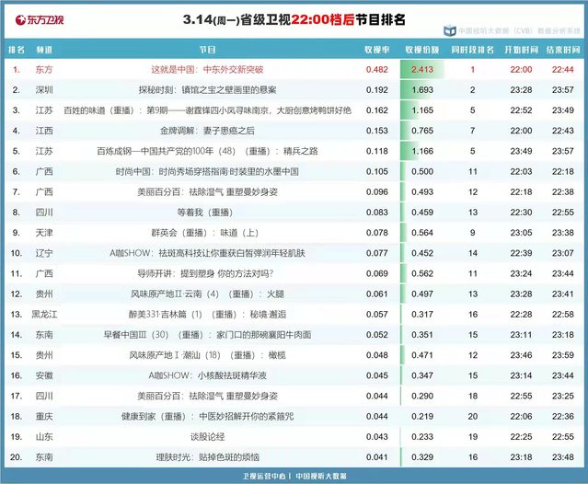The image size is (588, 484).
Task: Select program 等着我(重播)
Action: tap(205, 213)
